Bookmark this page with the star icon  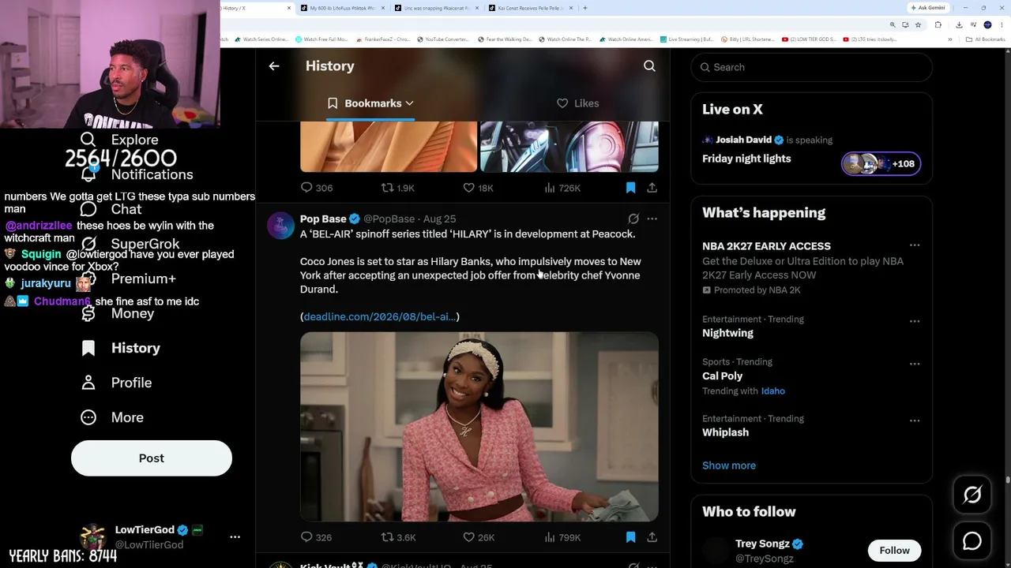click(917, 25)
